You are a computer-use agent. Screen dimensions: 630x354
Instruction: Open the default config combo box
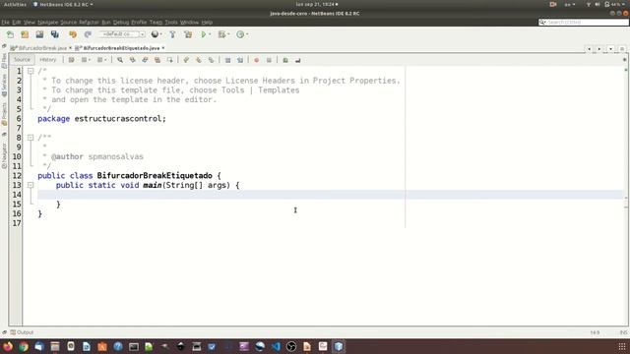122,34
